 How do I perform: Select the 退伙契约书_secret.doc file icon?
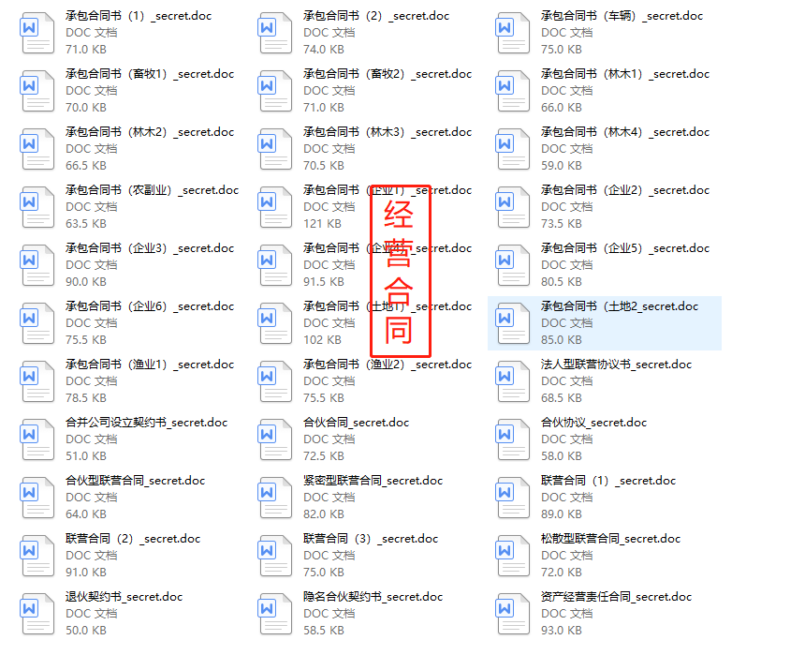(37, 614)
